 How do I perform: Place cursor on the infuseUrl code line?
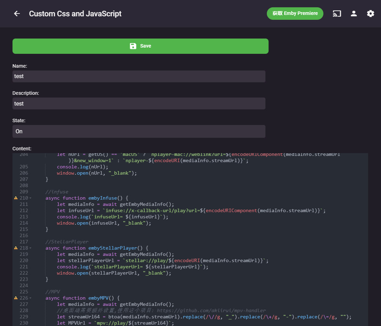pos(139,210)
